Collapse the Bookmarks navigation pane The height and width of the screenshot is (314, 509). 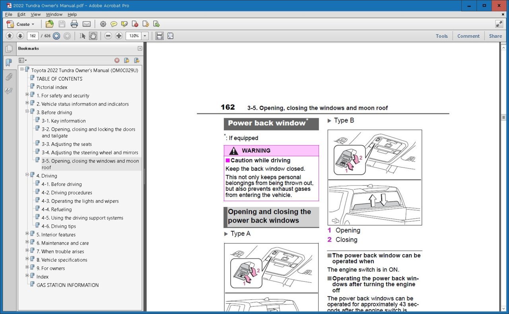pos(140,48)
